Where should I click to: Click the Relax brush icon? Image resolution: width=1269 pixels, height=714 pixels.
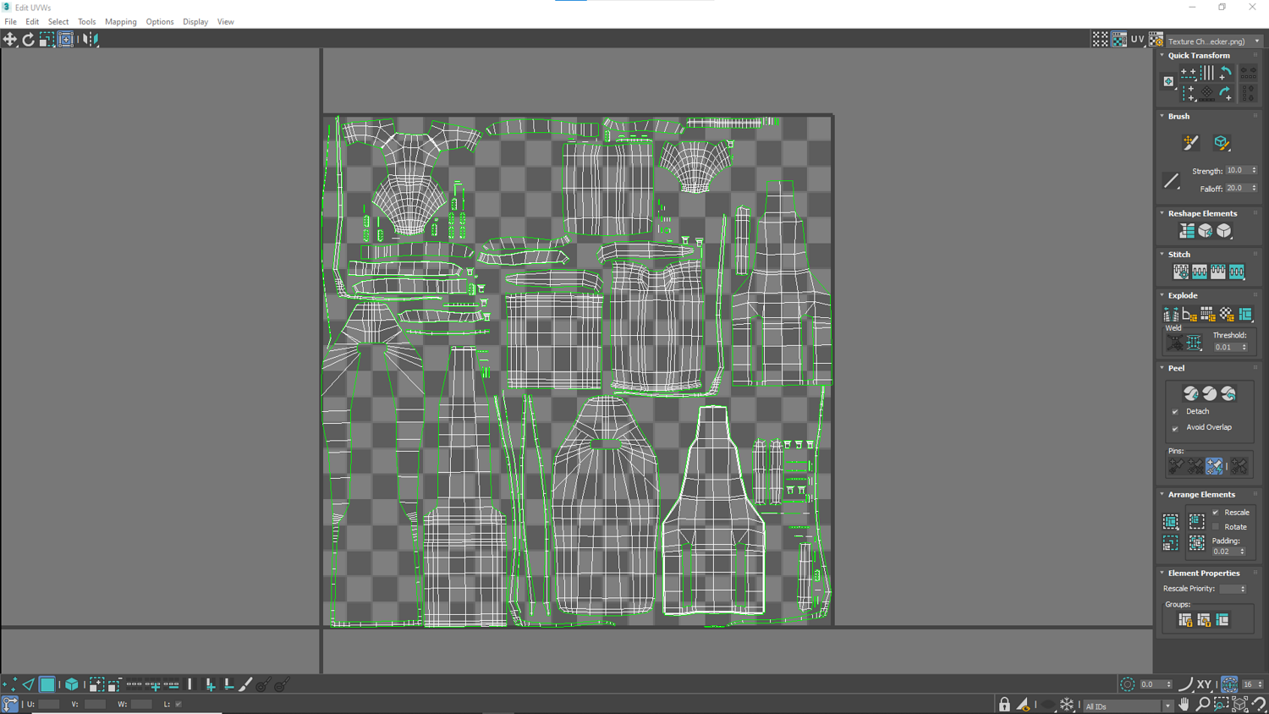(1221, 143)
